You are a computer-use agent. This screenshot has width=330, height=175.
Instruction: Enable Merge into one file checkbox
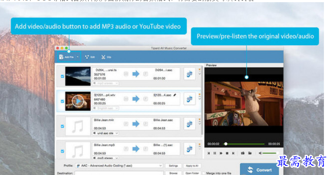[x=204, y=173]
